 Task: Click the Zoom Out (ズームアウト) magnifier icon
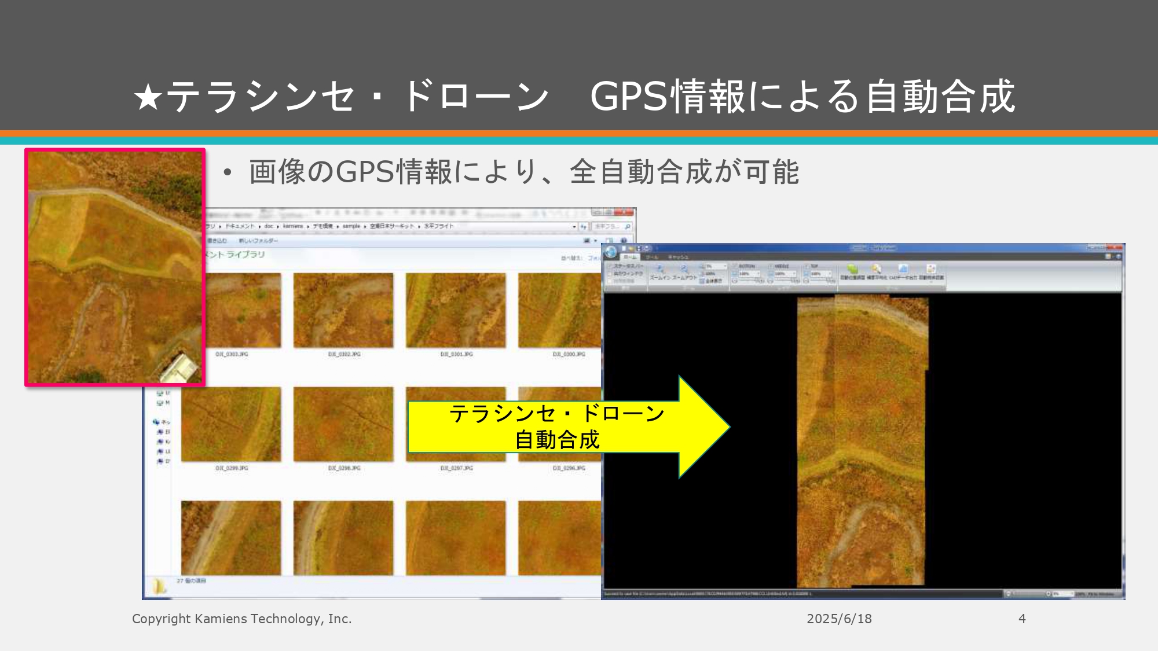coord(684,269)
